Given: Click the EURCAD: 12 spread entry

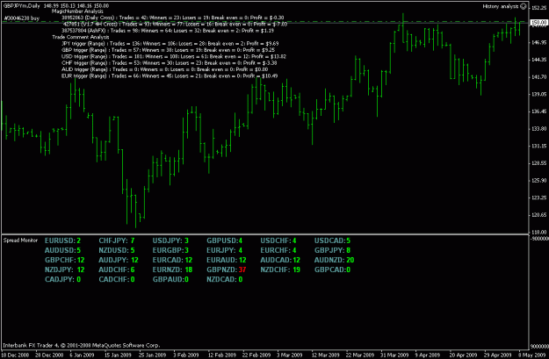Looking at the screenshot, I should point(173,261).
